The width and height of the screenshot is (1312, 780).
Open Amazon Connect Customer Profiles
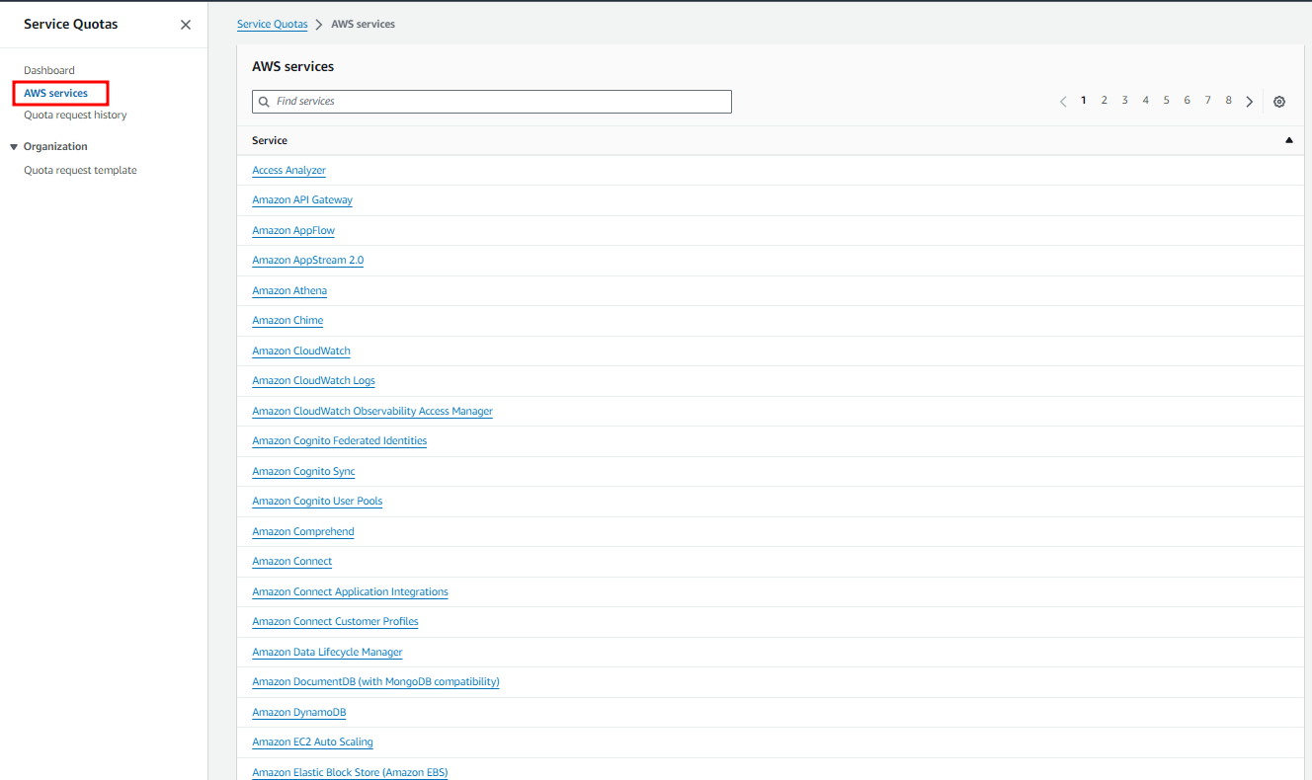click(336, 621)
